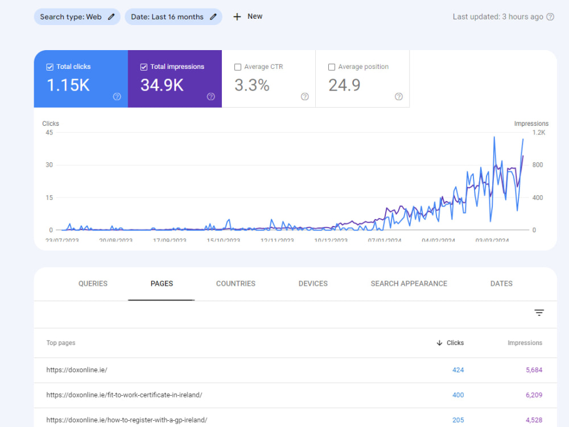Add a New filter
Image resolution: width=569 pixels, height=427 pixels.
(x=248, y=17)
